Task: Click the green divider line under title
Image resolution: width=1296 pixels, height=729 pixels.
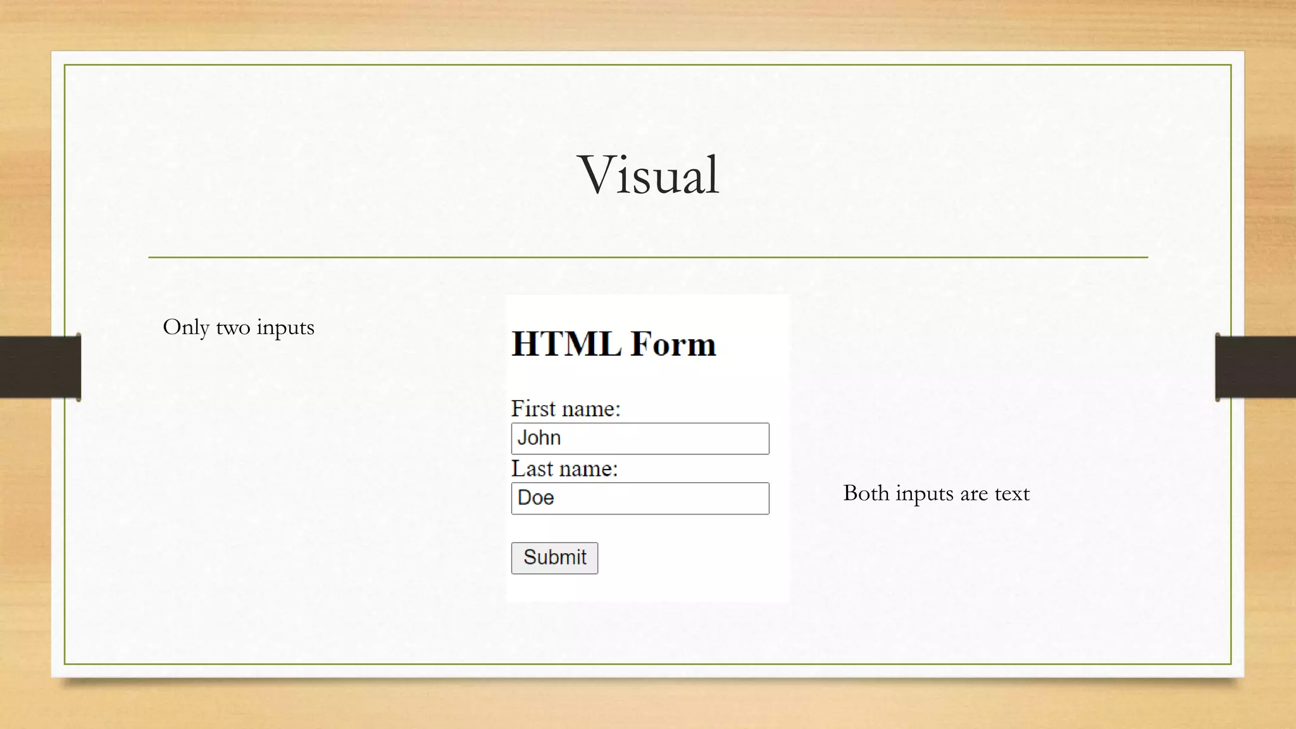Action: 648,258
